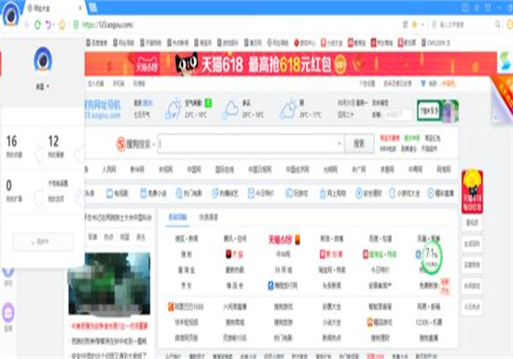The height and width of the screenshot is (359, 513).
Task: Click the purple round game icon in left sidebar
Action: (8, 313)
